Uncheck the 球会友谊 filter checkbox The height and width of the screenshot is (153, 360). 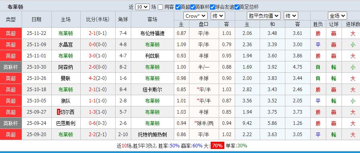tap(213, 7)
